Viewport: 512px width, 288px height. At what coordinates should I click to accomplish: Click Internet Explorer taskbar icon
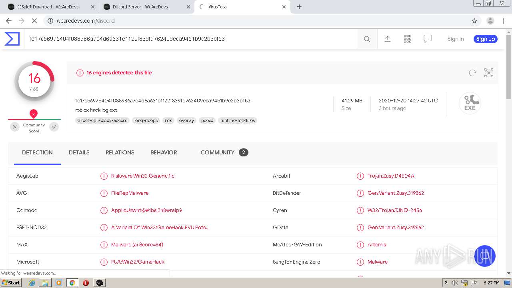pyautogui.click(x=32, y=283)
